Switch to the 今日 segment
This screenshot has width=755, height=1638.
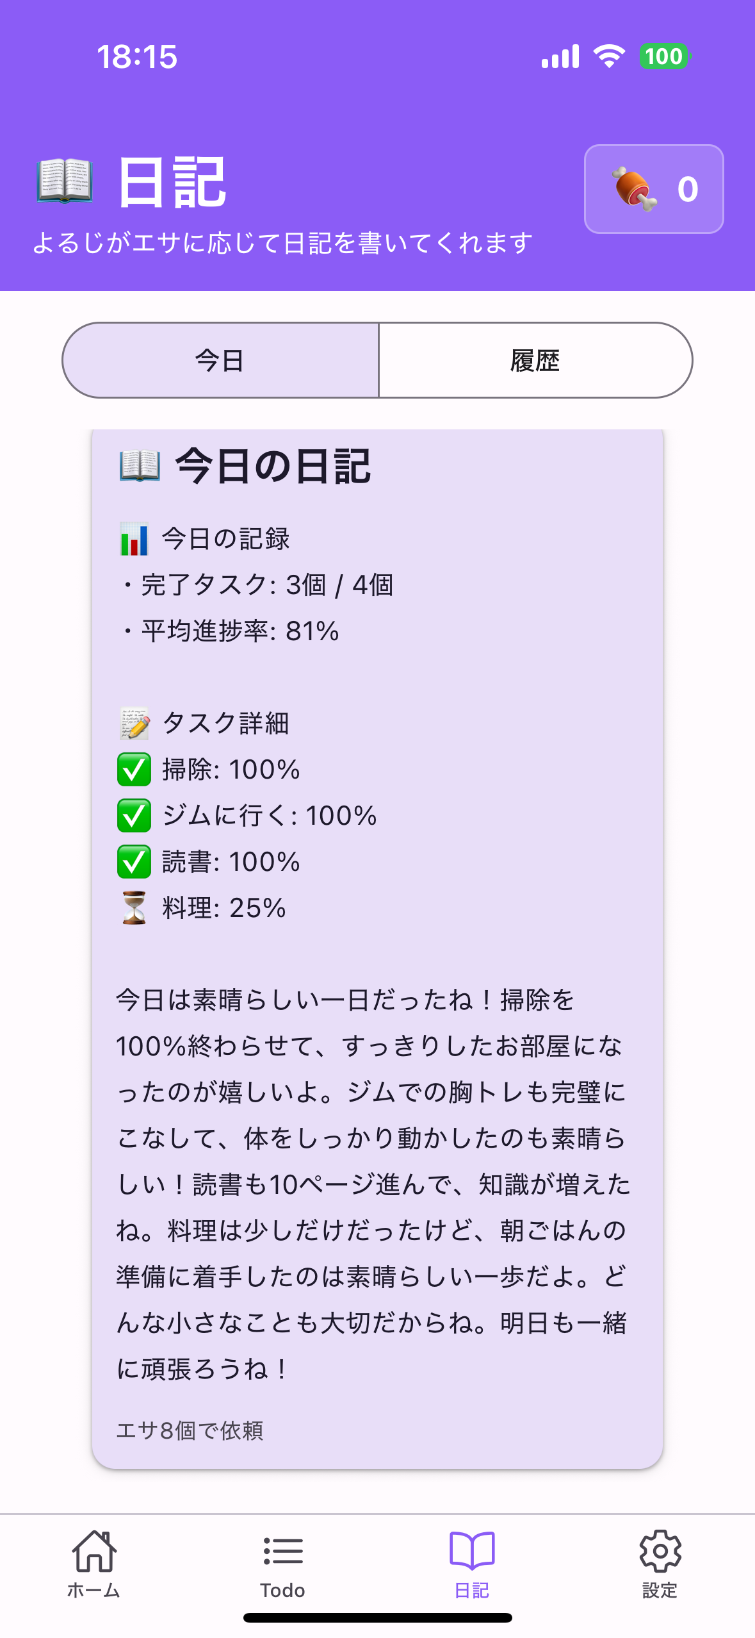[220, 361]
